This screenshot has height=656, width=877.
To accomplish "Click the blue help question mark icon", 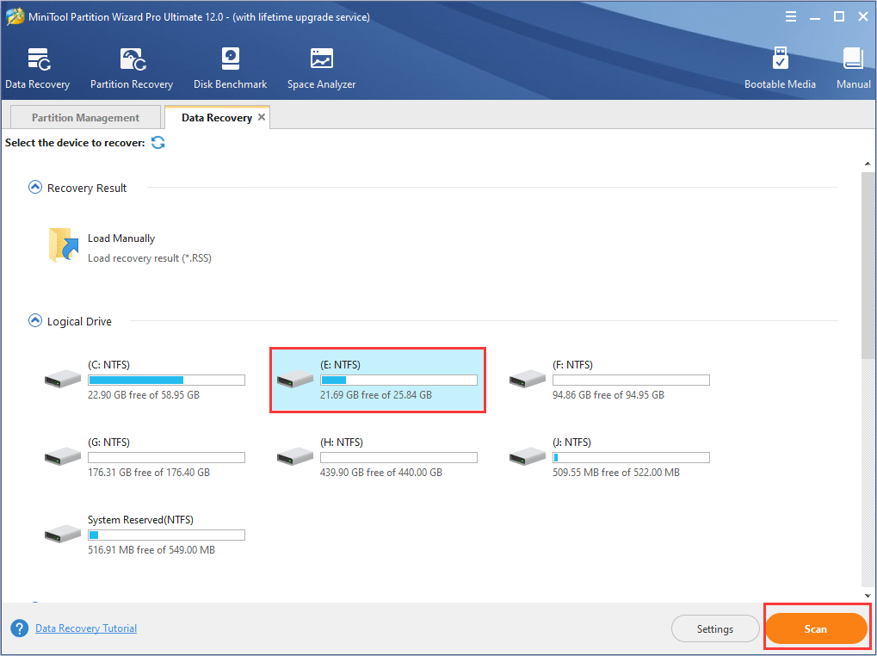I will (x=20, y=628).
